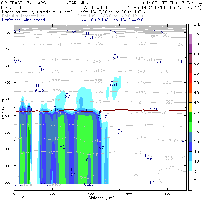The height and width of the screenshot is (203, 203).
Task: Select the orange 40-45 dBZ color swatch
Action: (190, 98)
